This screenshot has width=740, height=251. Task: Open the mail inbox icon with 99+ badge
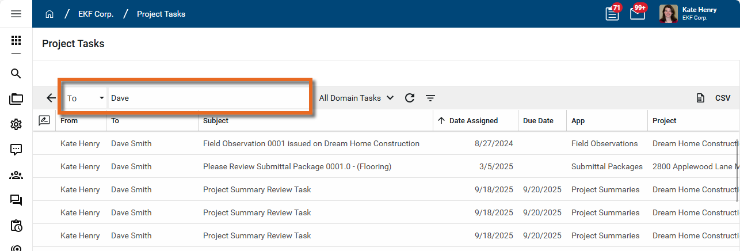coord(637,14)
